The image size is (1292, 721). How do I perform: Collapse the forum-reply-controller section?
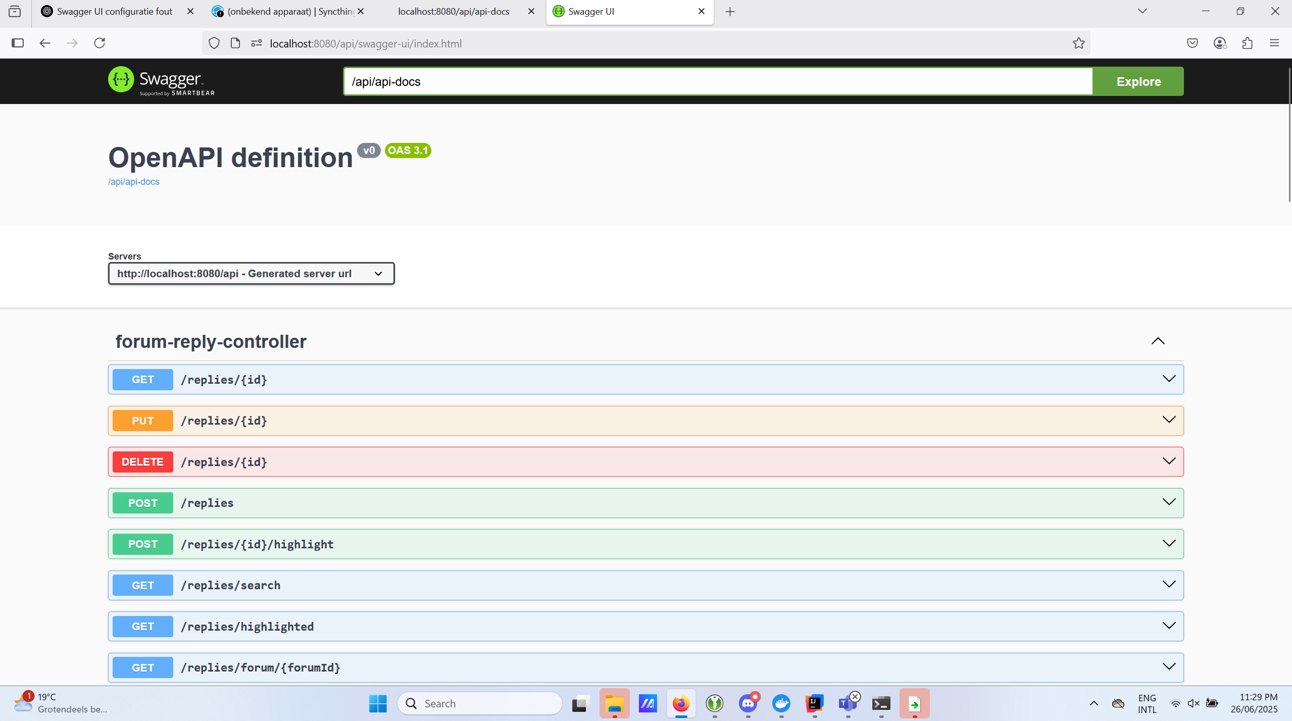1158,341
